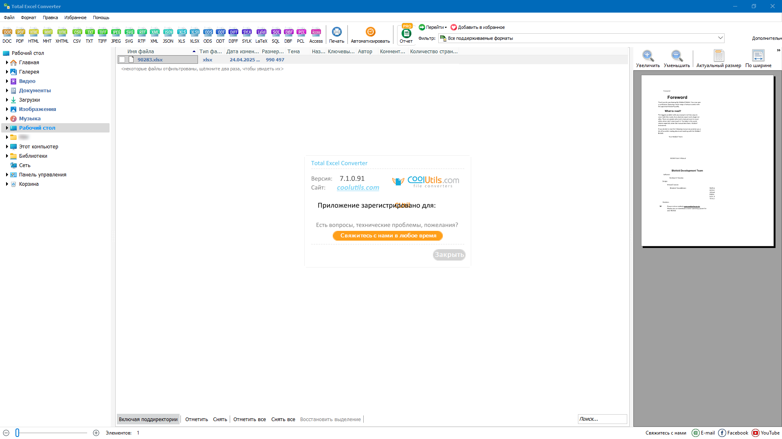This screenshot has height=439, width=782.
Task: Open the Отчет report tool
Action: click(x=406, y=35)
